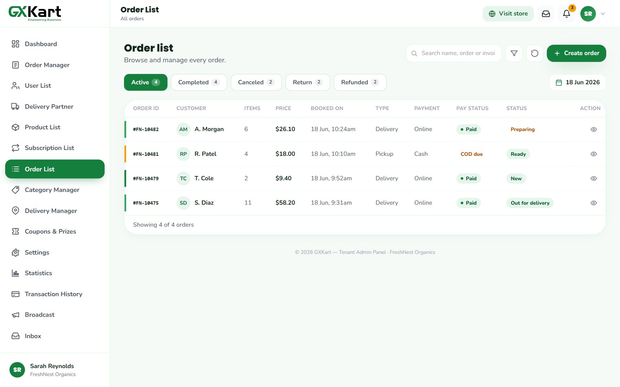Open Inbox in the sidebar
Viewport: 620px width, 387px height.
pyautogui.click(x=55, y=336)
